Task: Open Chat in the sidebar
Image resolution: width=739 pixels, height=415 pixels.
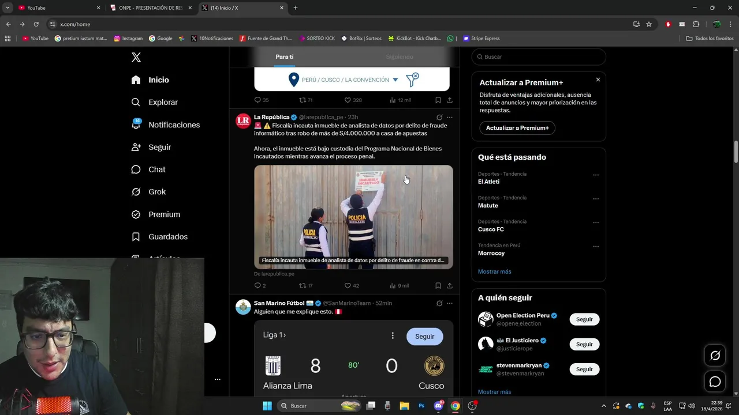Action: (148, 169)
